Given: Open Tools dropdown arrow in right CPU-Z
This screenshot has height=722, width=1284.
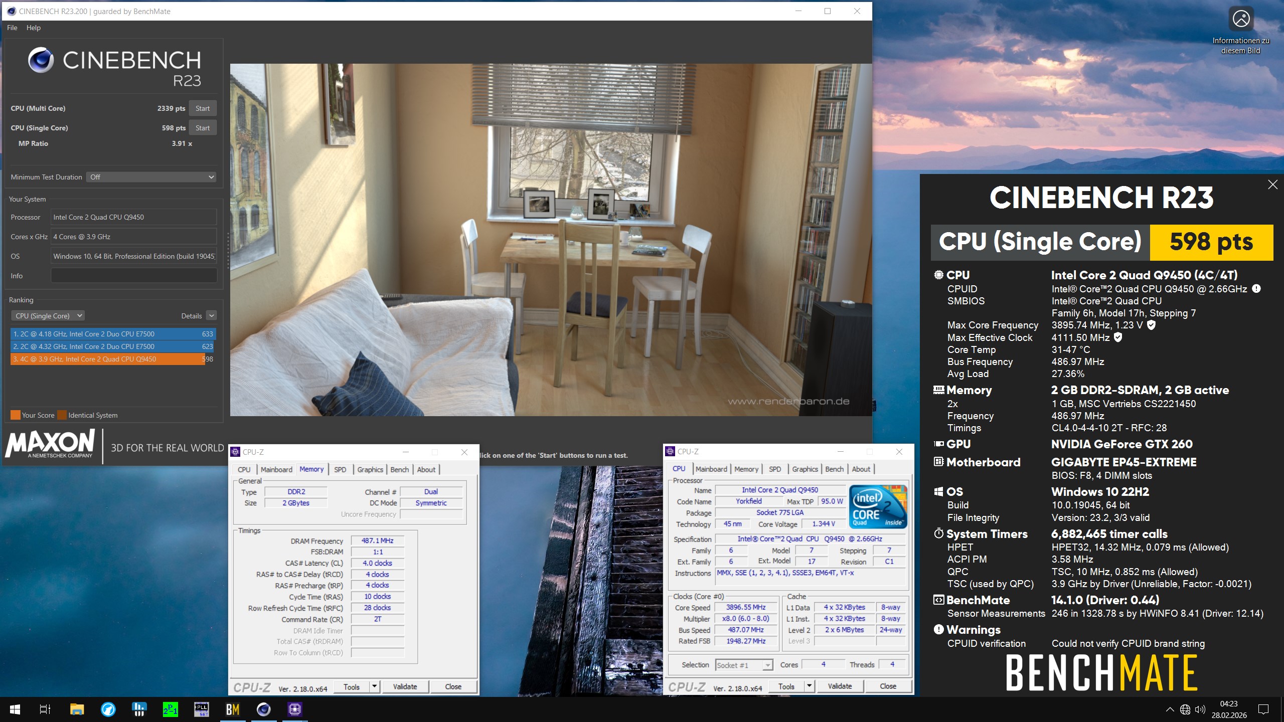Looking at the screenshot, I should (x=809, y=686).
